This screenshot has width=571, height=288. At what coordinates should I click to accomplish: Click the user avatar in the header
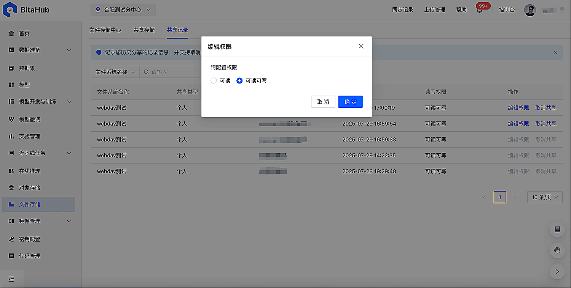[530, 10]
